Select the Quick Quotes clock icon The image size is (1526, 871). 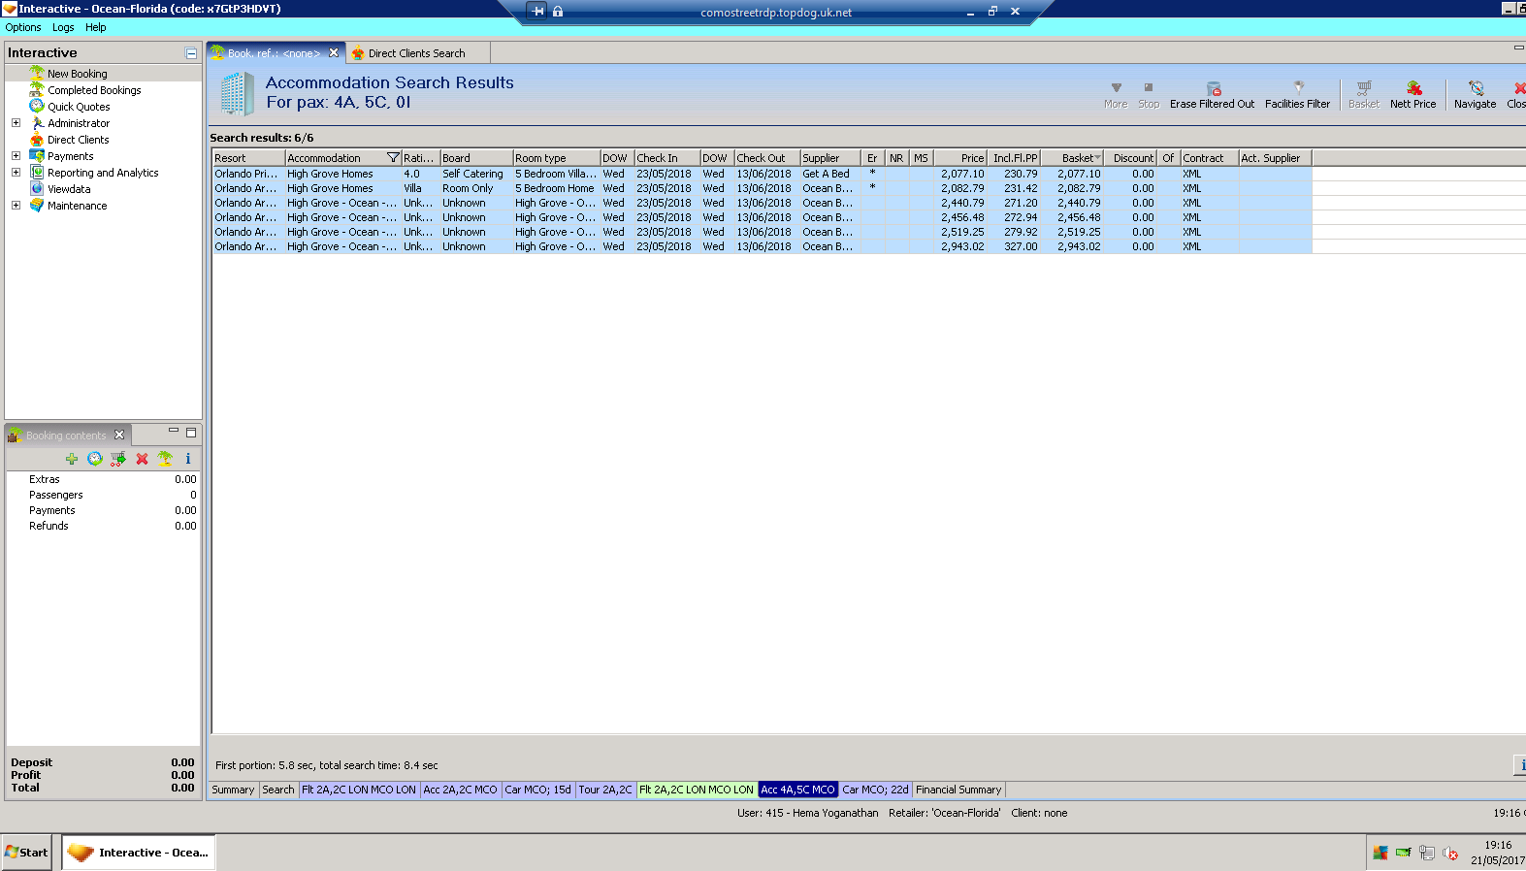tap(37, 107)
